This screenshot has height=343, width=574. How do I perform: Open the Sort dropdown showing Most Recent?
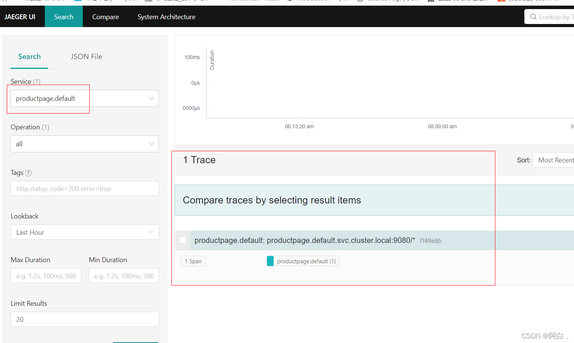pos(553,160)
